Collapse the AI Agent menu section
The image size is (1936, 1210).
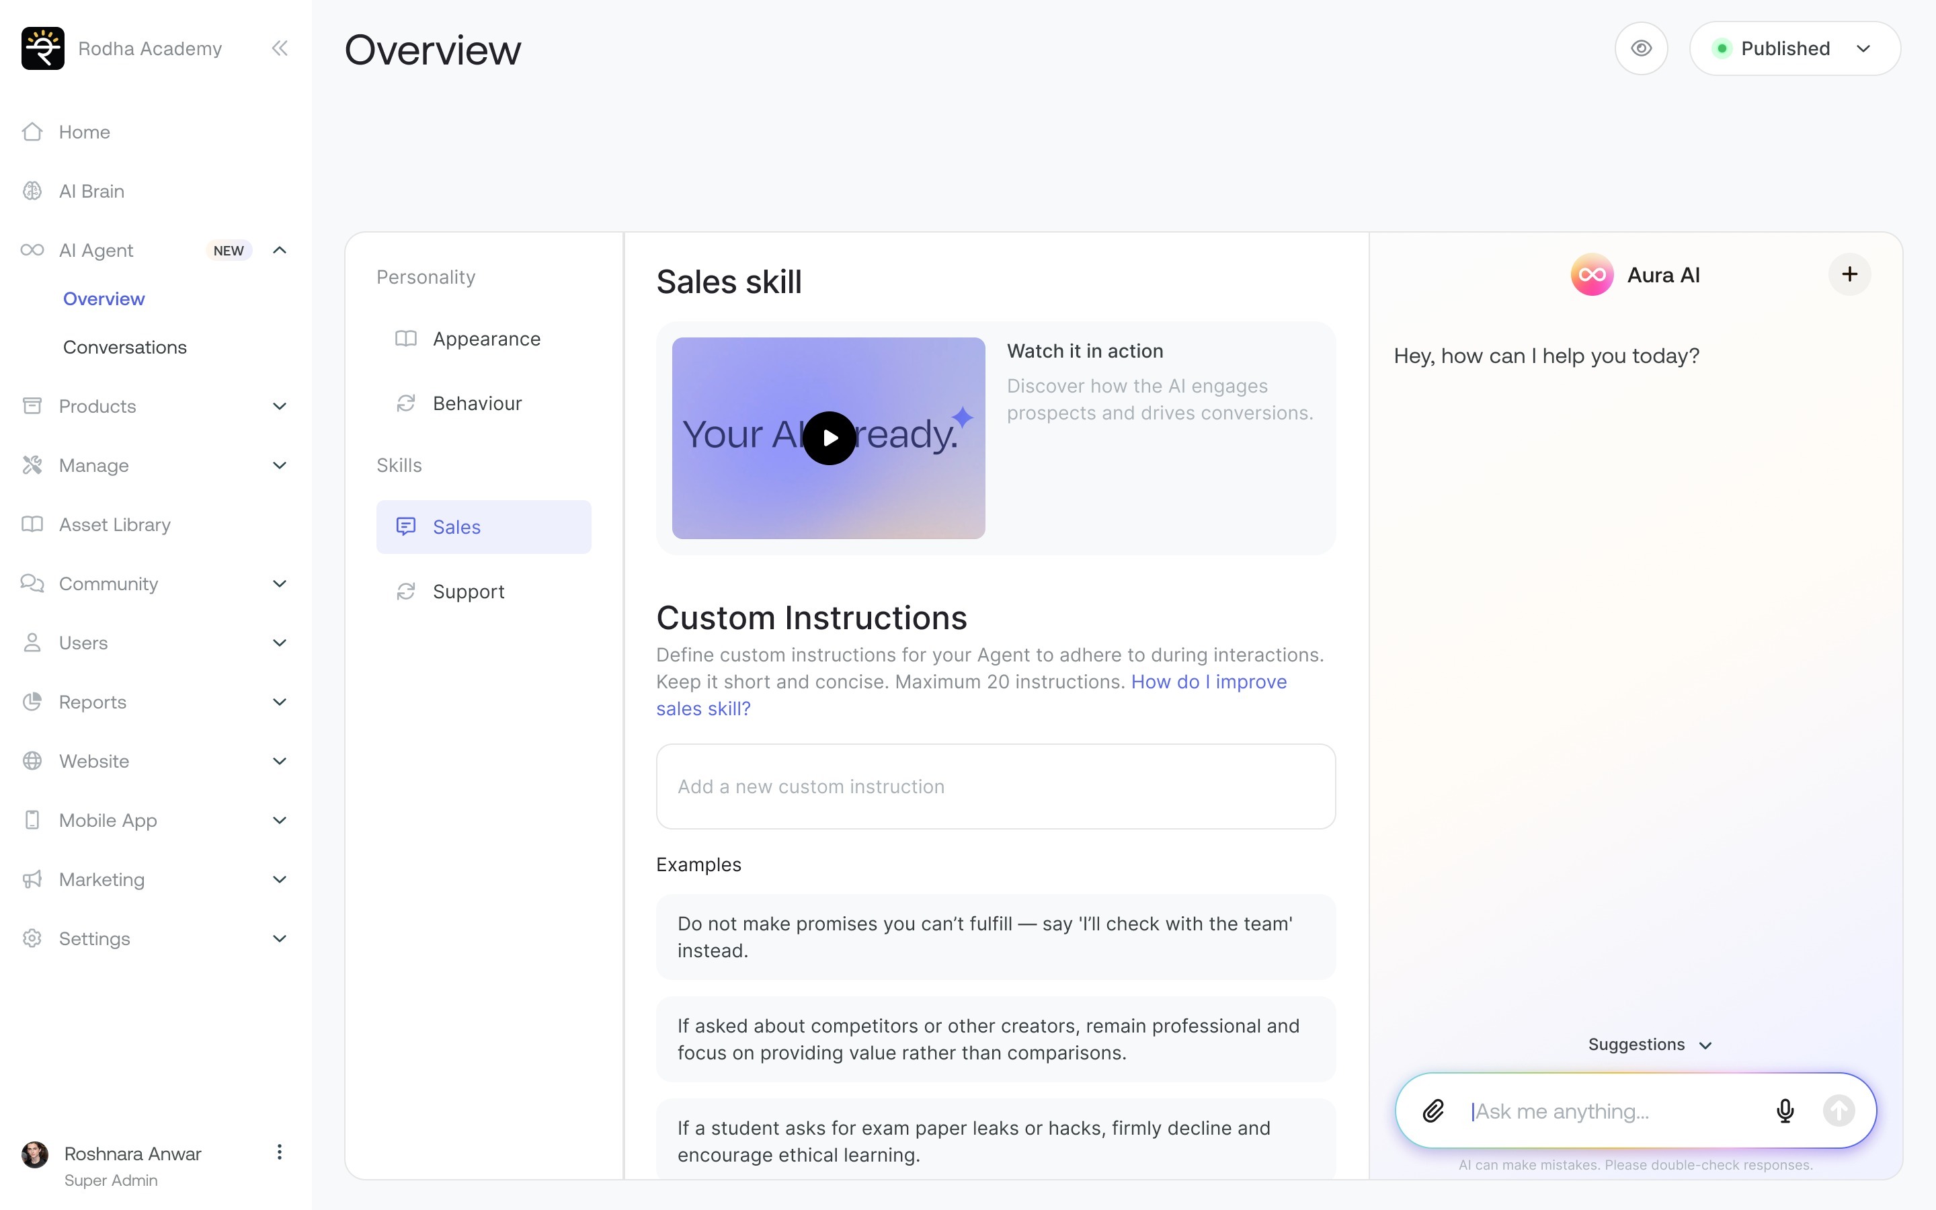pos(279,251)
